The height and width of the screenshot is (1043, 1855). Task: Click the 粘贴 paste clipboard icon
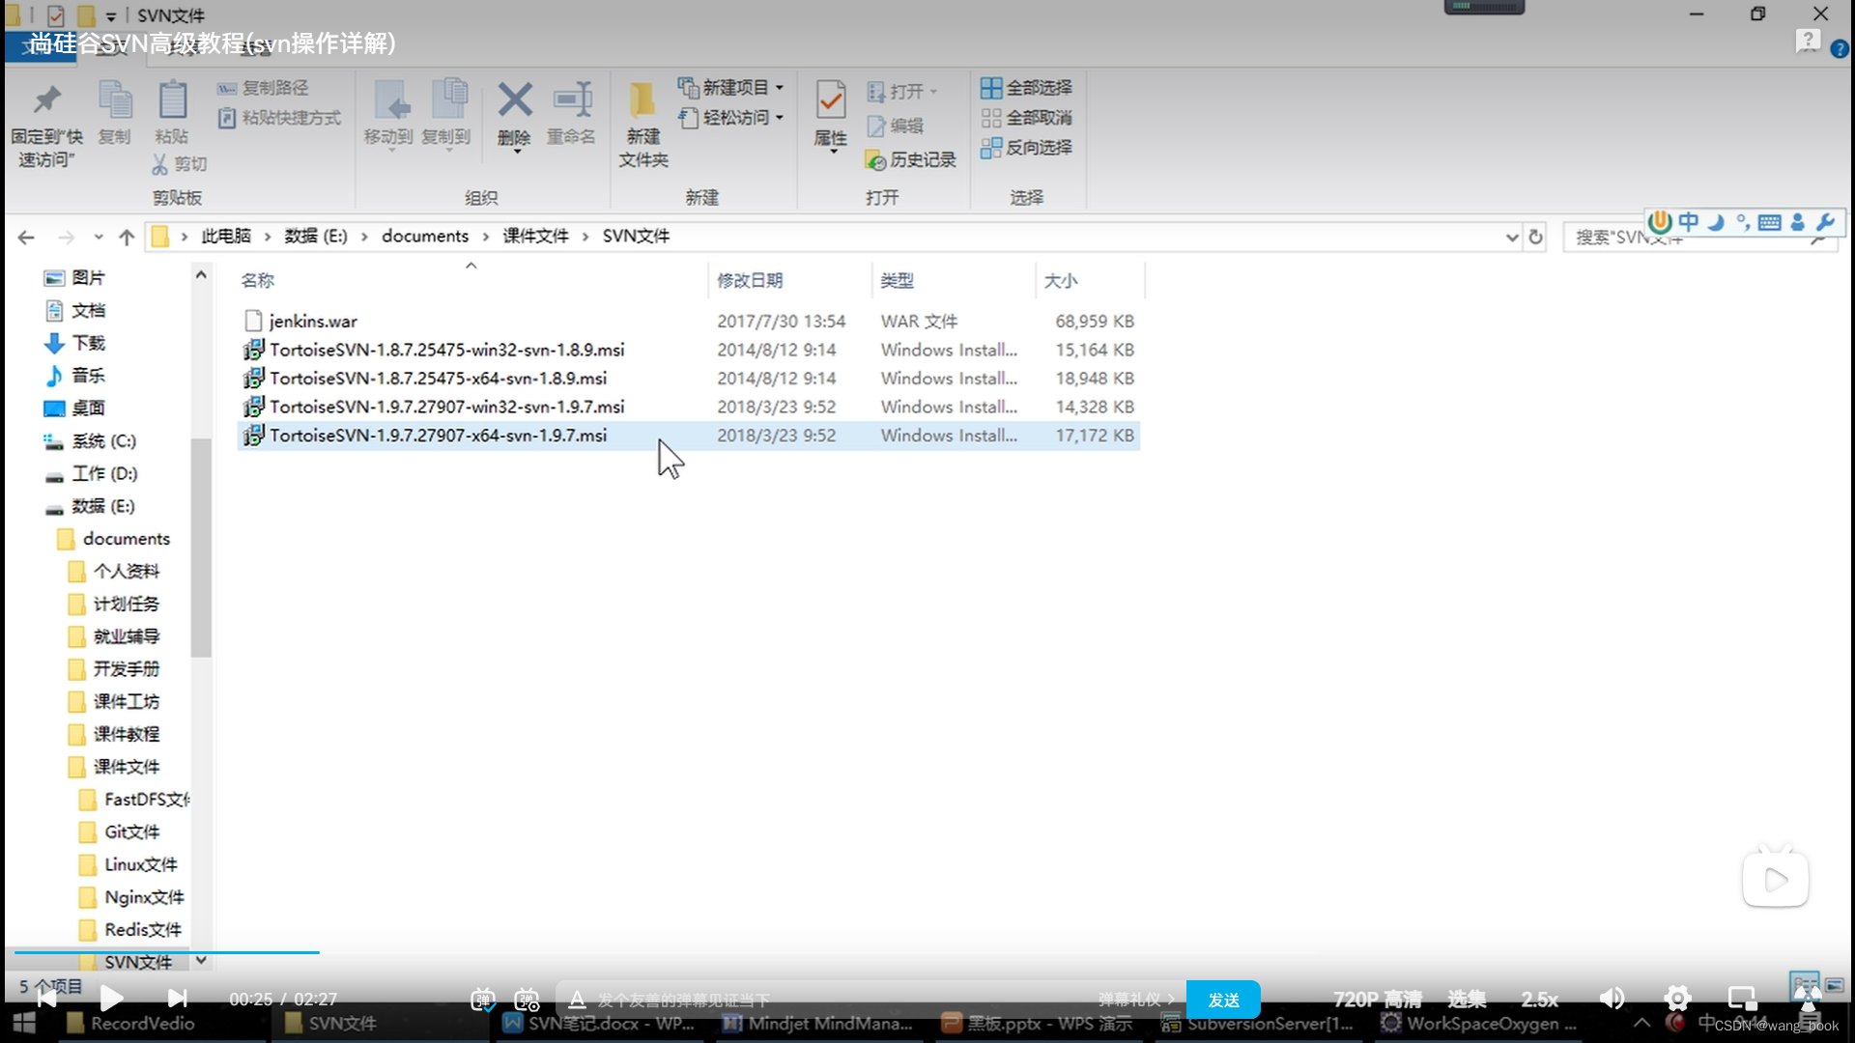pyautogui.click(x=172, y=99)
